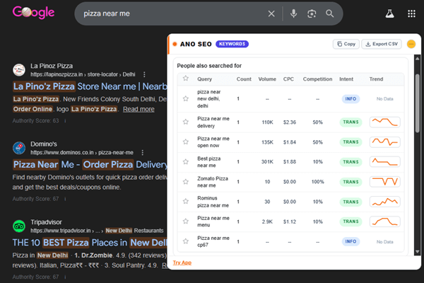The image size is (424, 283).
Task: Click the Domino's favicon
Action: [x=19, y=148]
